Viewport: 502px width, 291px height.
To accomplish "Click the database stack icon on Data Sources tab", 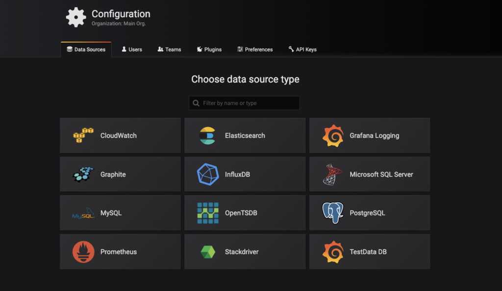I will coord(70,49).
